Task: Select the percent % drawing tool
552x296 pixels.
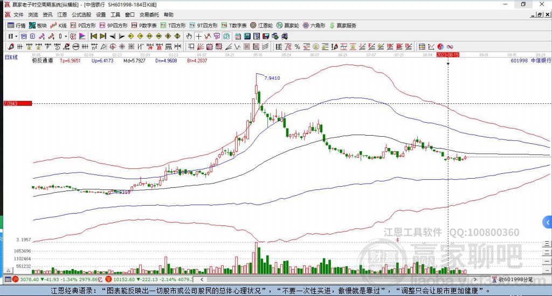Action: (298, 47)
